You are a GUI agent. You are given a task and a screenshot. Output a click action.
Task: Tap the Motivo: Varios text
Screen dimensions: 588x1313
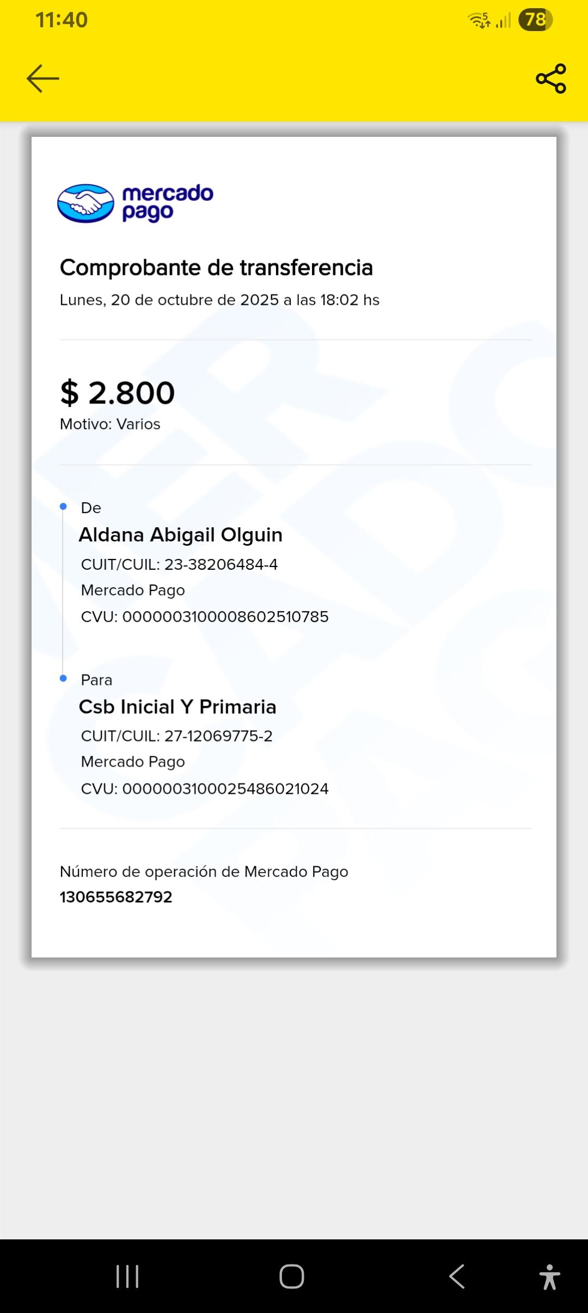[x=110, y=424]
